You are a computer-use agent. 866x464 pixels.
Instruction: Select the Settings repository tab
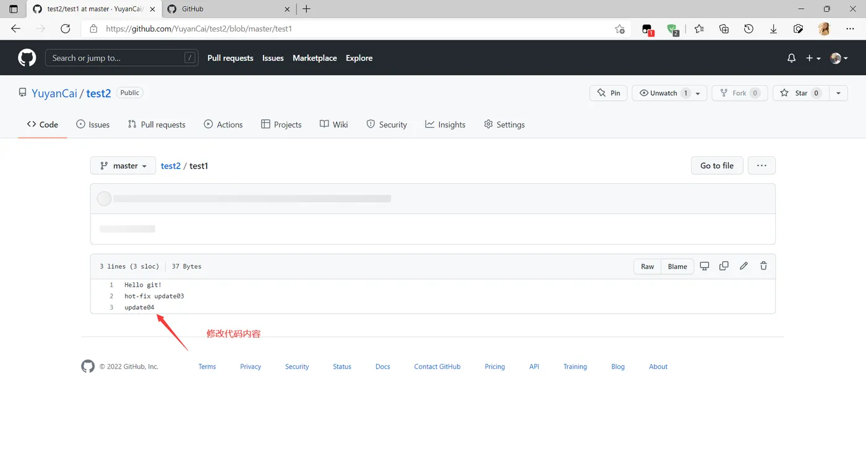[x=504, y=124]
